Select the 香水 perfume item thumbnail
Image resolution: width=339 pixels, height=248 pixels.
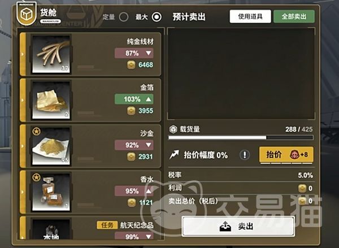51,192
